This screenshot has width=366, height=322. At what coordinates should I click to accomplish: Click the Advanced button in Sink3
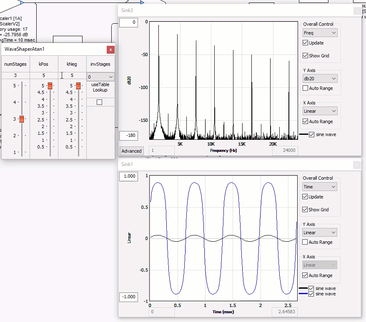point(131,151)
